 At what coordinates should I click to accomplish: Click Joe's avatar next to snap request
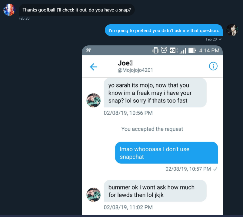point(93,100)
